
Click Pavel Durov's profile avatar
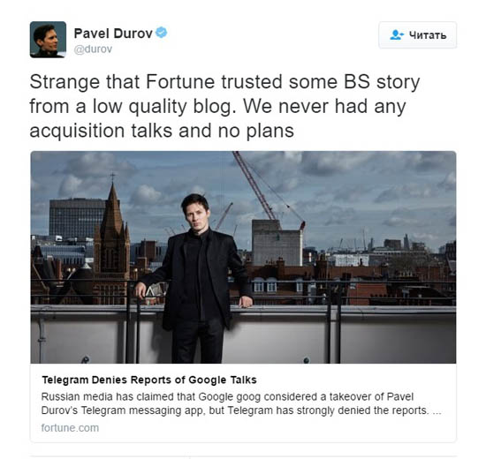click(48, 40)
